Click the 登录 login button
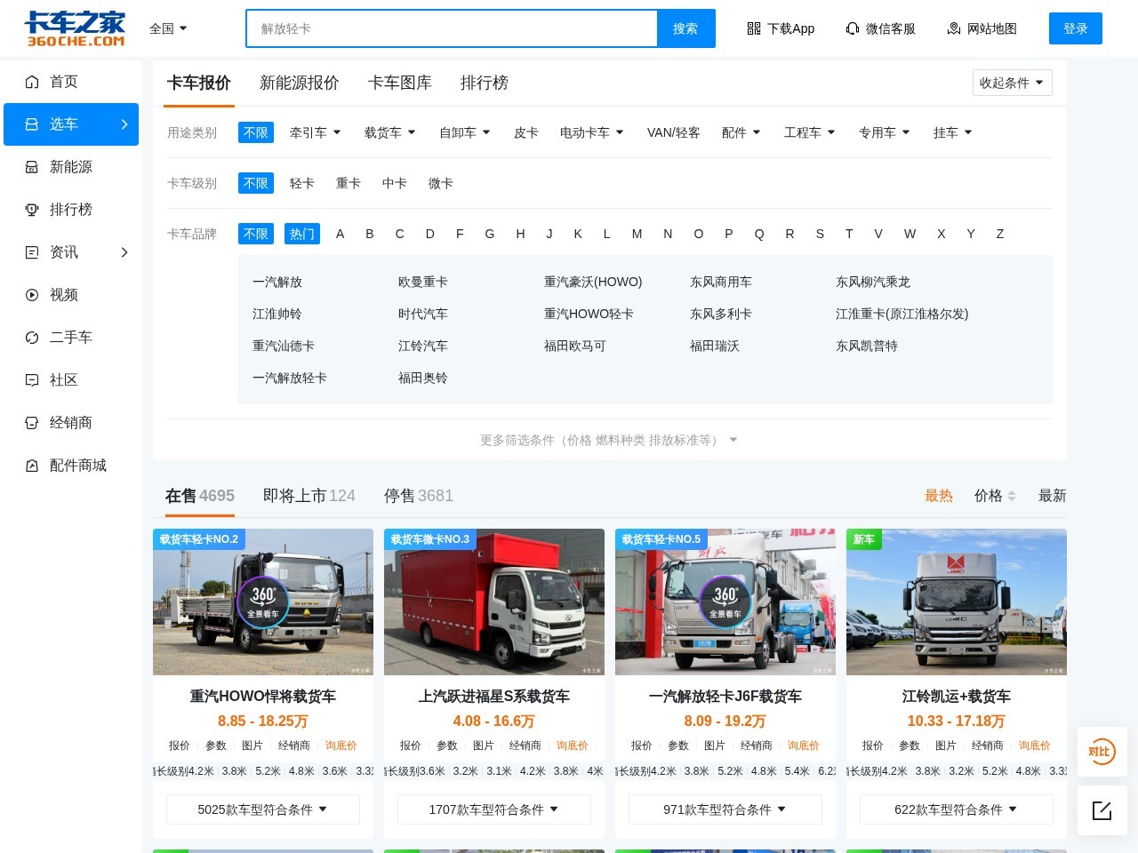Image resolution: width=1138 pixels, height=853 pixels. pos(1076,28)
